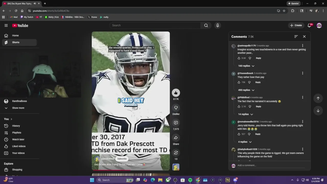Like astroapollo1179's comment with 8.6K likes

239,58
